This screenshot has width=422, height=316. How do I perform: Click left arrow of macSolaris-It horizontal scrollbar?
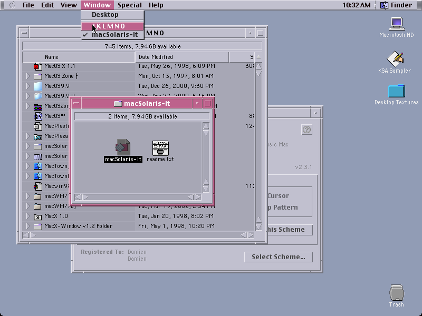click(x=78, y=197)
